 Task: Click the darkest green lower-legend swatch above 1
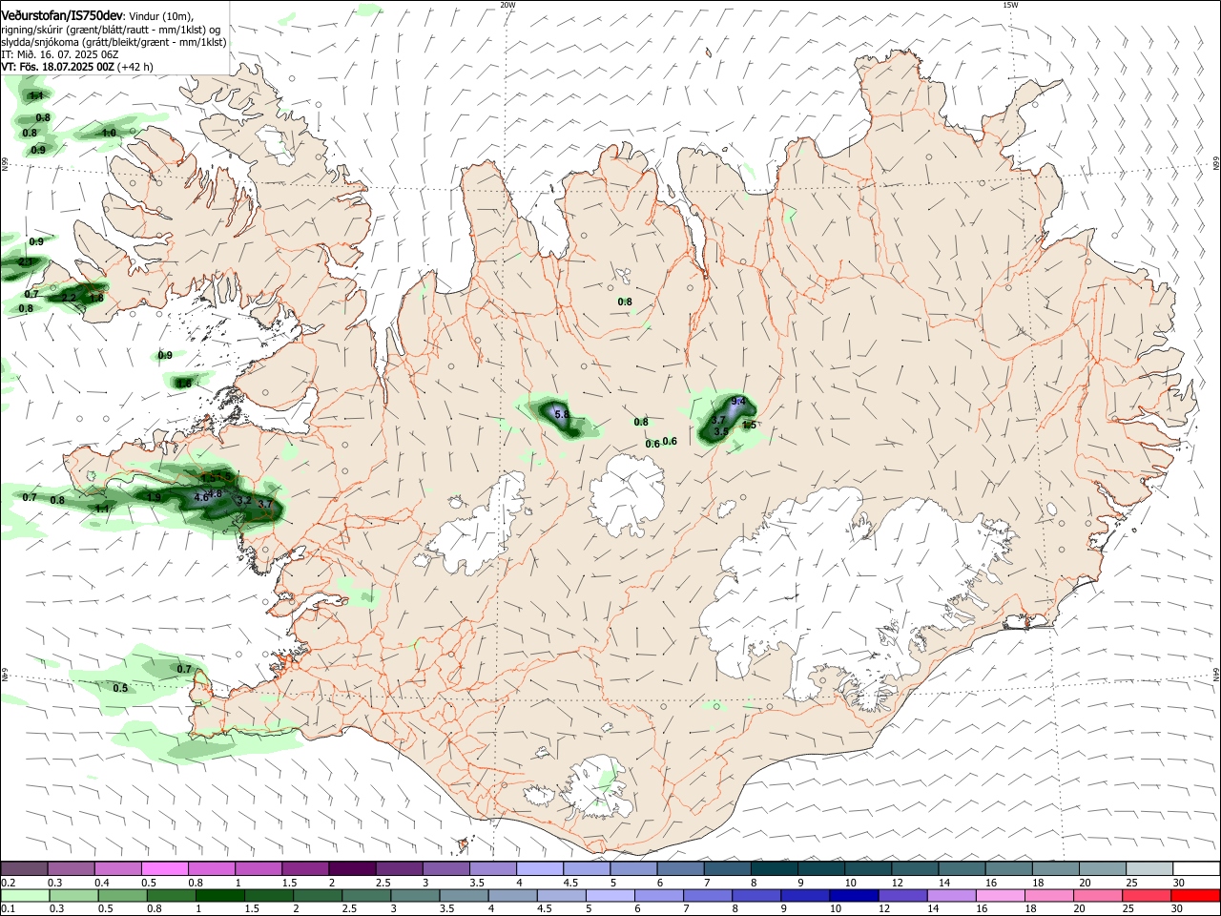219,896
